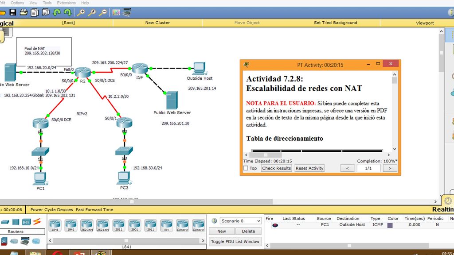Click the Zoom Reset magnifier

pos(92,12)
